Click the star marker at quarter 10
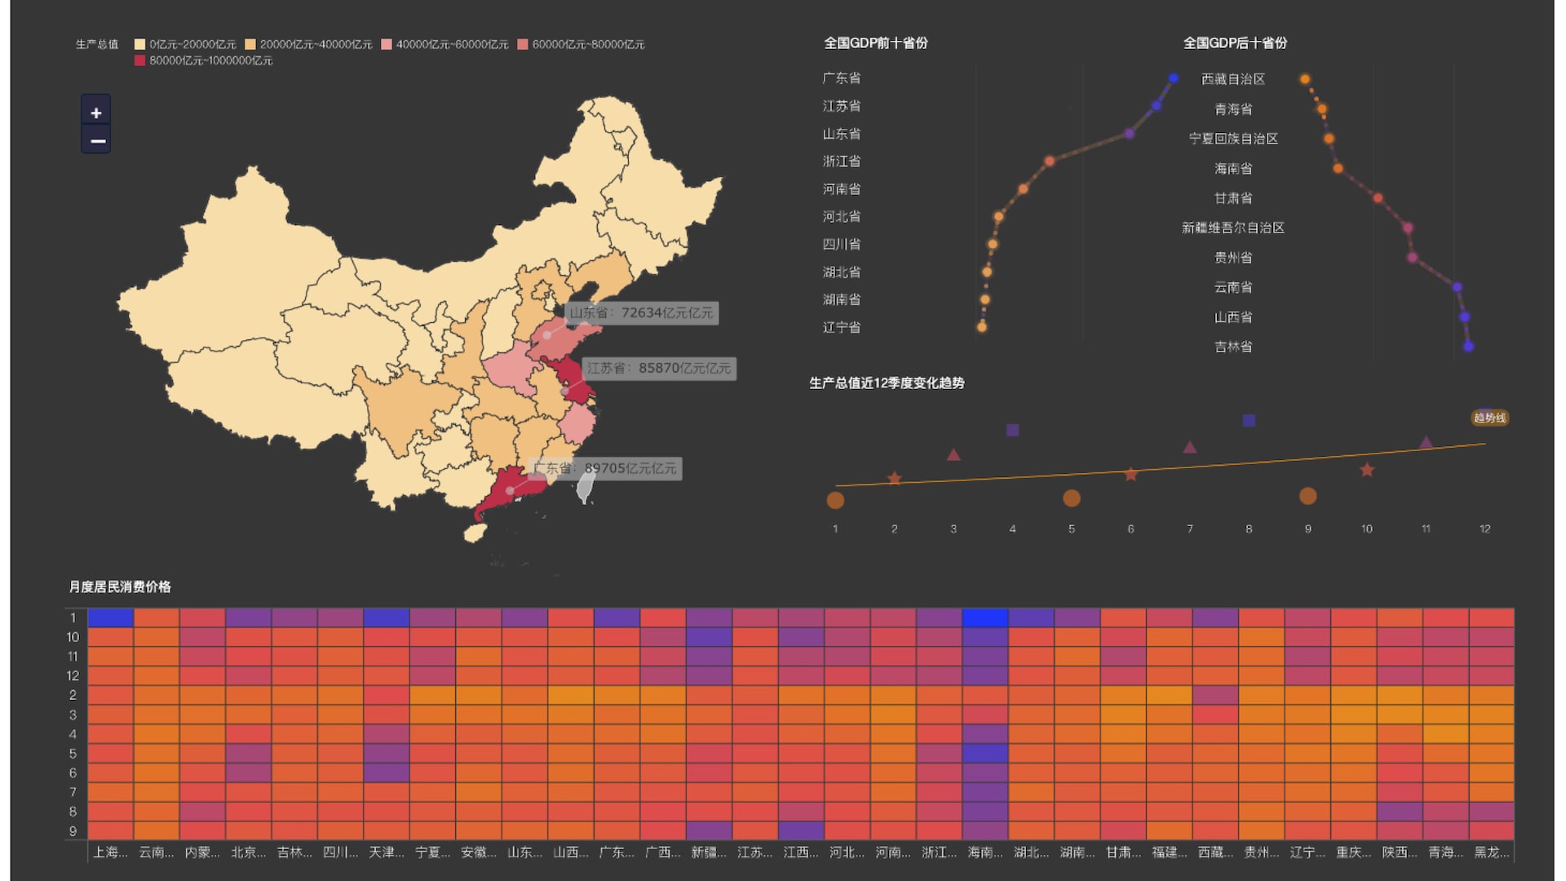Image resolution: width=1566 pixels, height=881 pixels. point(1367,470)
